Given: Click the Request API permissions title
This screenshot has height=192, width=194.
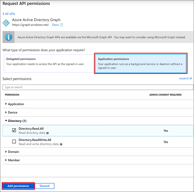Looking at the screenshot, I should click(x=26, y=3).
